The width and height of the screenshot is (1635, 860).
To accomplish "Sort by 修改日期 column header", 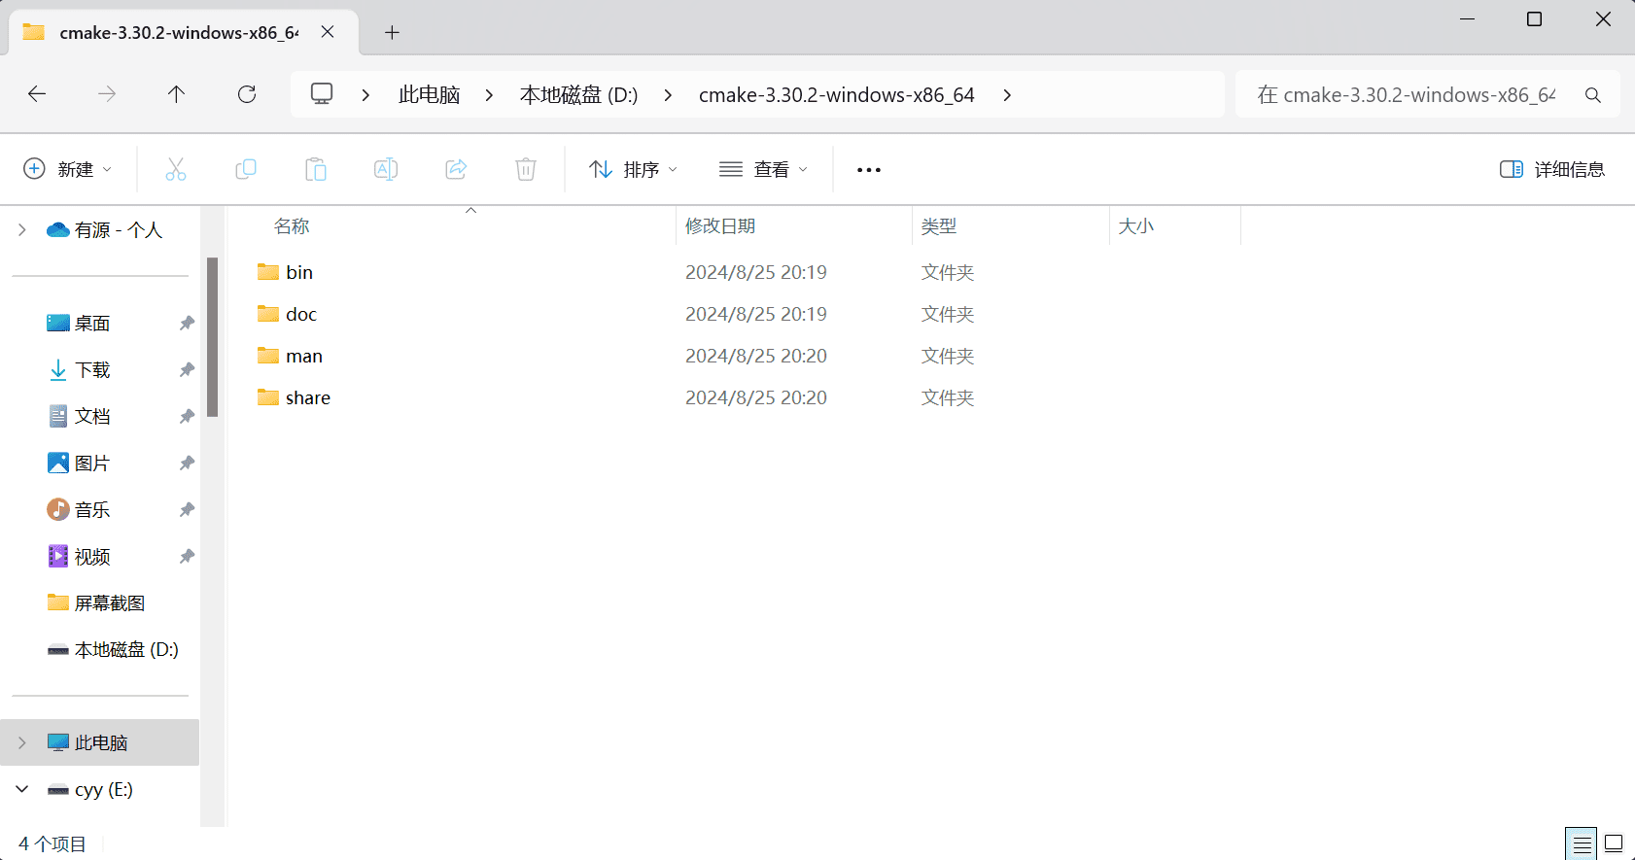I will [x=720, y=226].
